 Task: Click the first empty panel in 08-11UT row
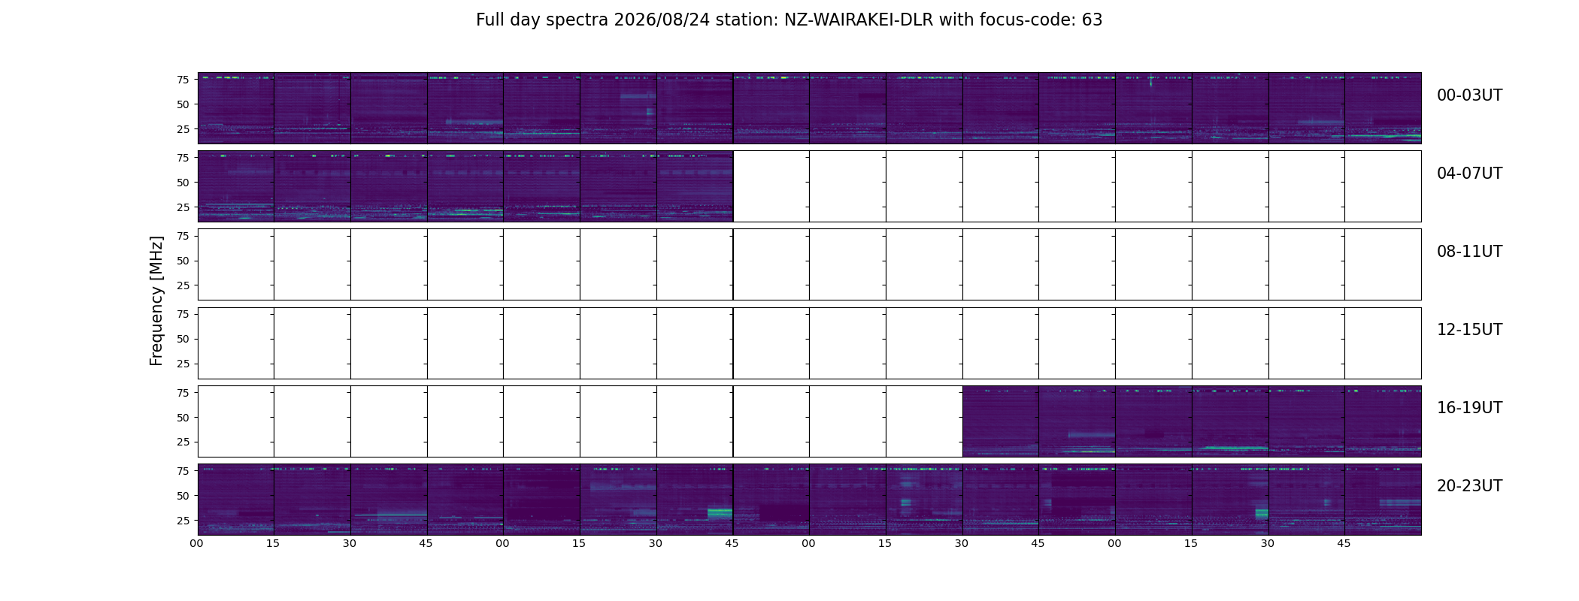[236, 264]
